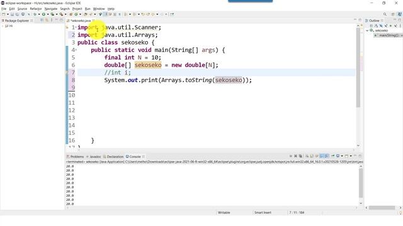Minimize the Console view
Viewport: 403px width, 226px height.
click(x=355, y=156)
